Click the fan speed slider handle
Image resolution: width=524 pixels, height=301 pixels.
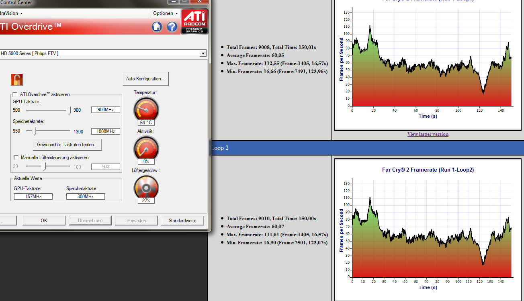point(45,166)
